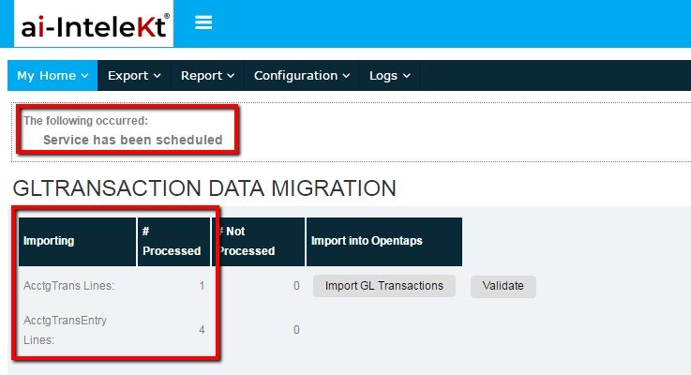Open the Configuration menu
Image resolution: width=691 pixels, height=375 pixels.
pos(302,76)
